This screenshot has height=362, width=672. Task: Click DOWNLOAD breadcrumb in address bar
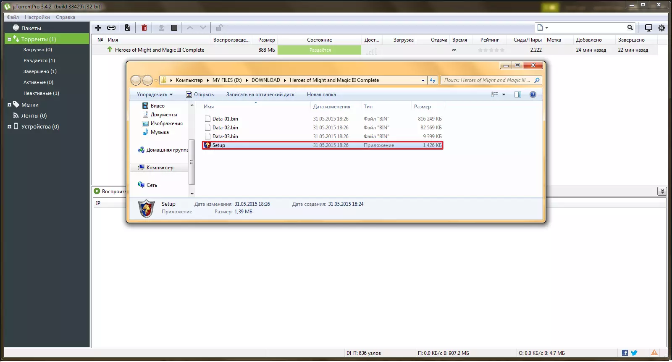point(266,80)
